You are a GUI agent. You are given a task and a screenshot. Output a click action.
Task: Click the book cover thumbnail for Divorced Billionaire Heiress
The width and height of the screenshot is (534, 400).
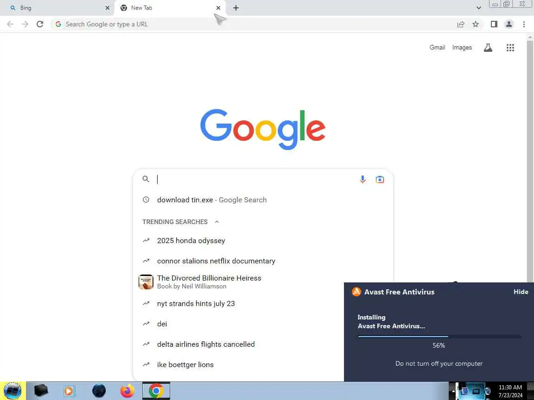[146, 282]
